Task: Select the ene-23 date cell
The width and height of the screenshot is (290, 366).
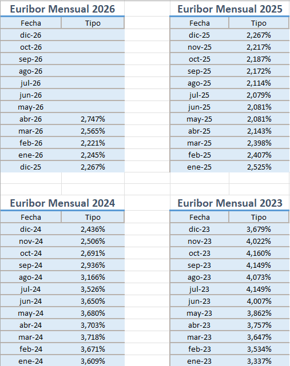Action: pos(200,361)
